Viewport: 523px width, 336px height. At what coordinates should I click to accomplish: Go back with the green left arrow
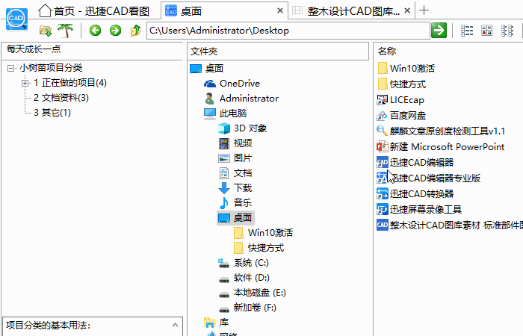pyautogui.click(x=95, y=31)
